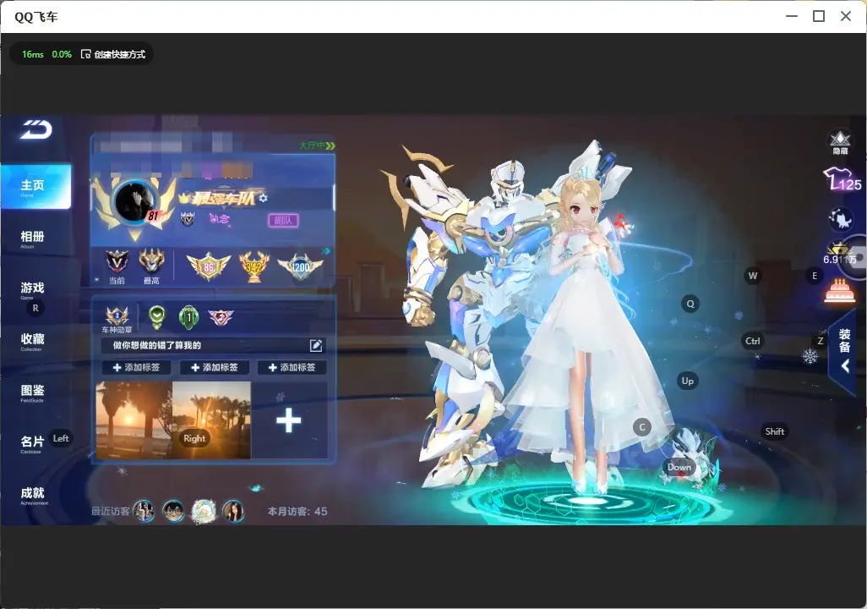The image size is (867, 609).
Task: Minimize the QQ飞车 window
Action: point(792,16)
